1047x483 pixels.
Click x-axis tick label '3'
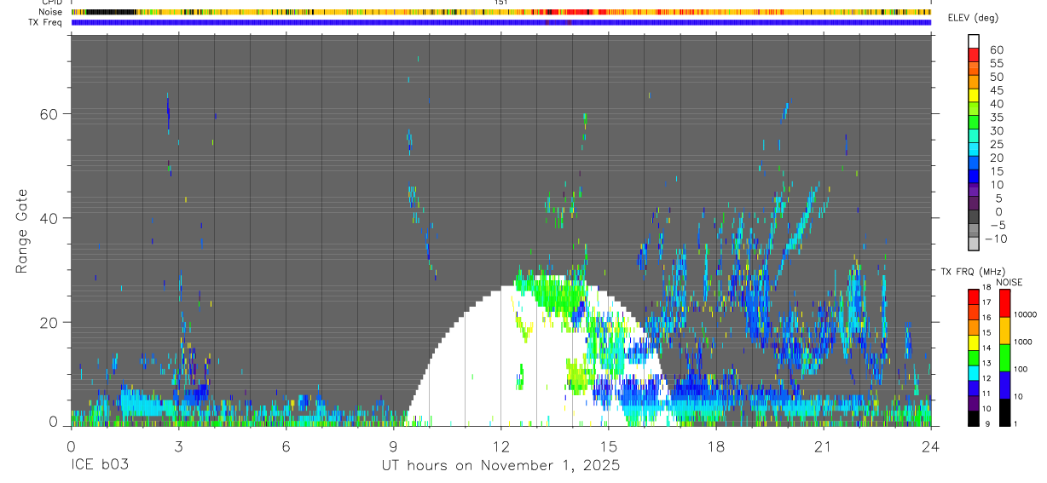178,446
